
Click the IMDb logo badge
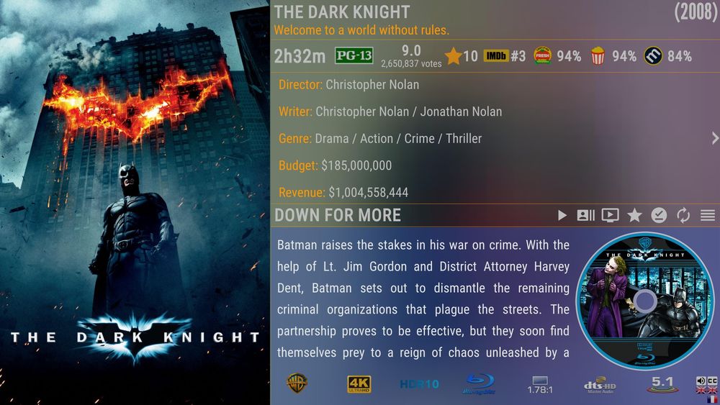point(496,56)
